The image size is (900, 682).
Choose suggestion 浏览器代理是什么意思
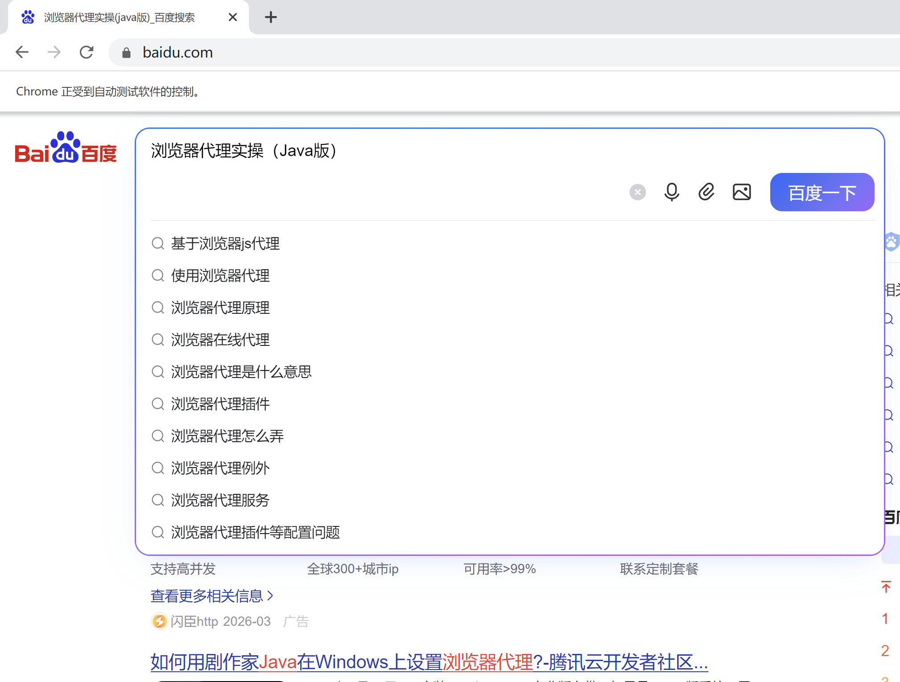tap(241, 372)
